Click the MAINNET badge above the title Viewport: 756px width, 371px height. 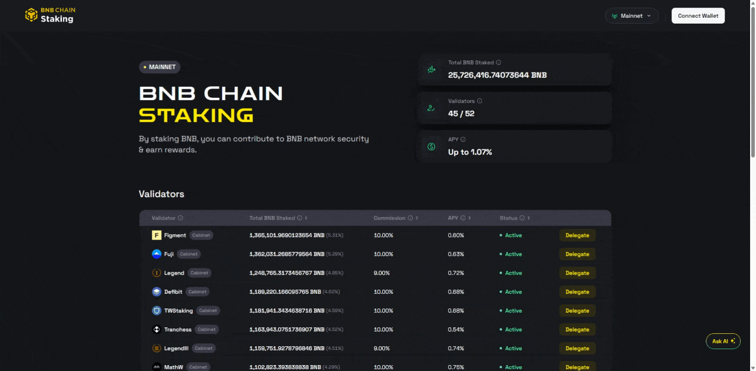159,67
